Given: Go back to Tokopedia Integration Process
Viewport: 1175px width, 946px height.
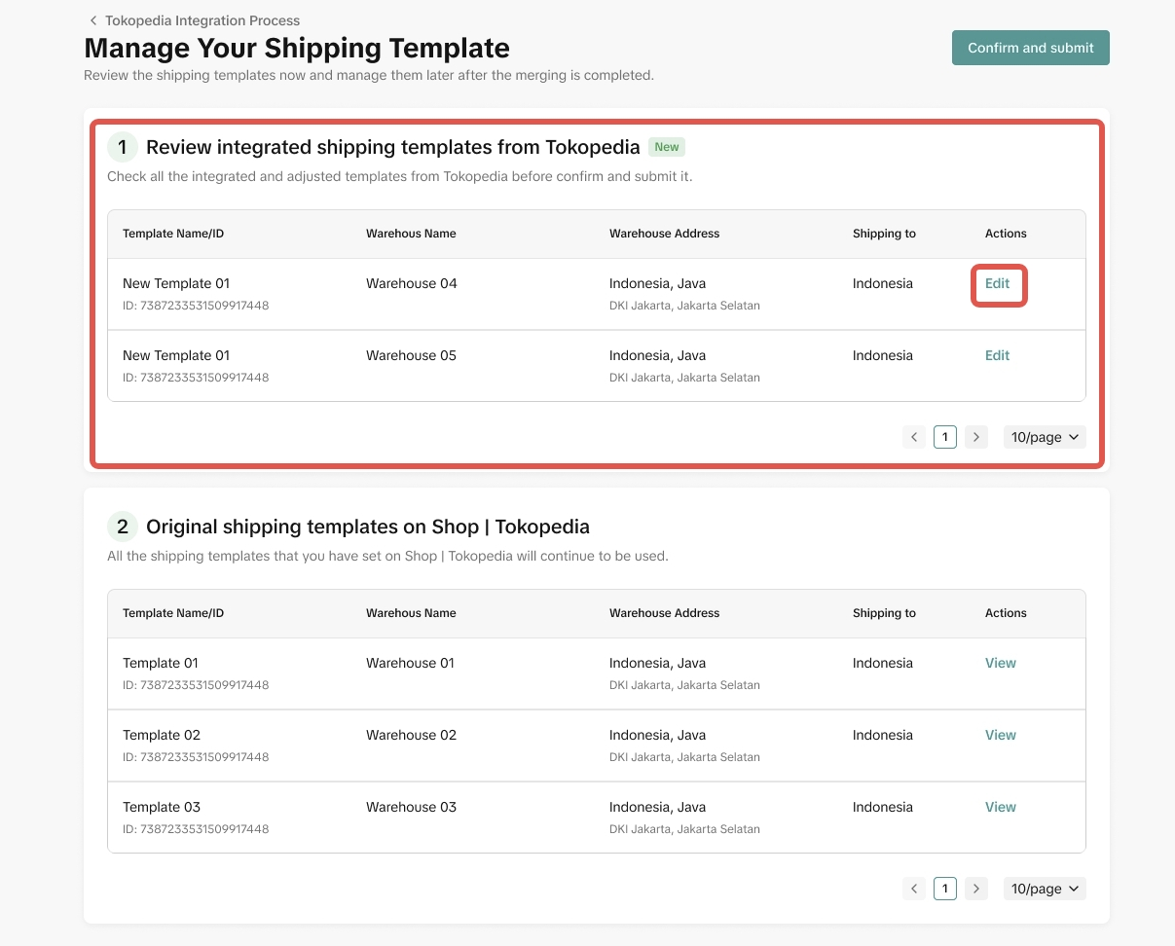Looking at the screenshot, I should (202, 20).
